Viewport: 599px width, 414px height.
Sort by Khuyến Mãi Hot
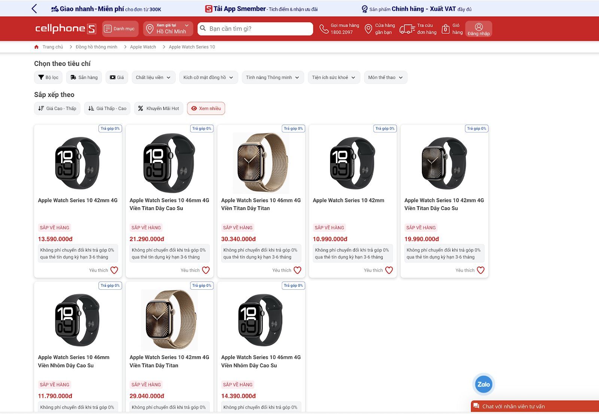[159, 109]
